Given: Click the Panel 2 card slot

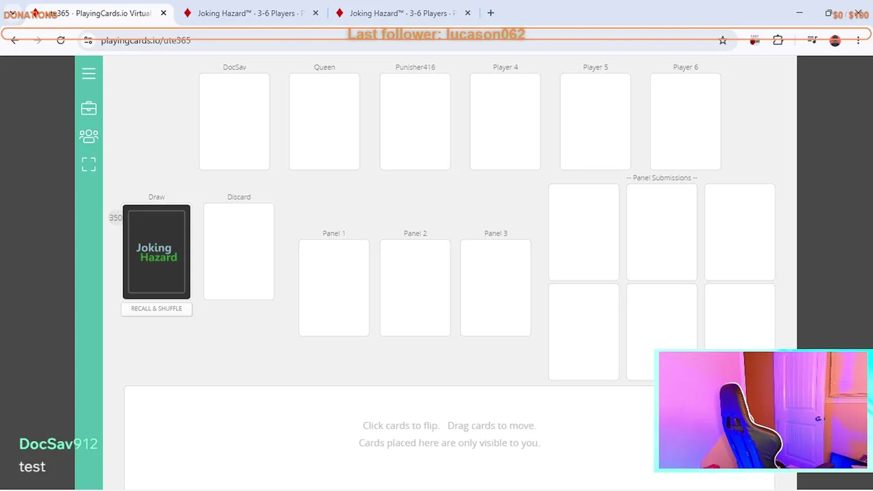Looking at the screenshot, I should tap(415, 288).
